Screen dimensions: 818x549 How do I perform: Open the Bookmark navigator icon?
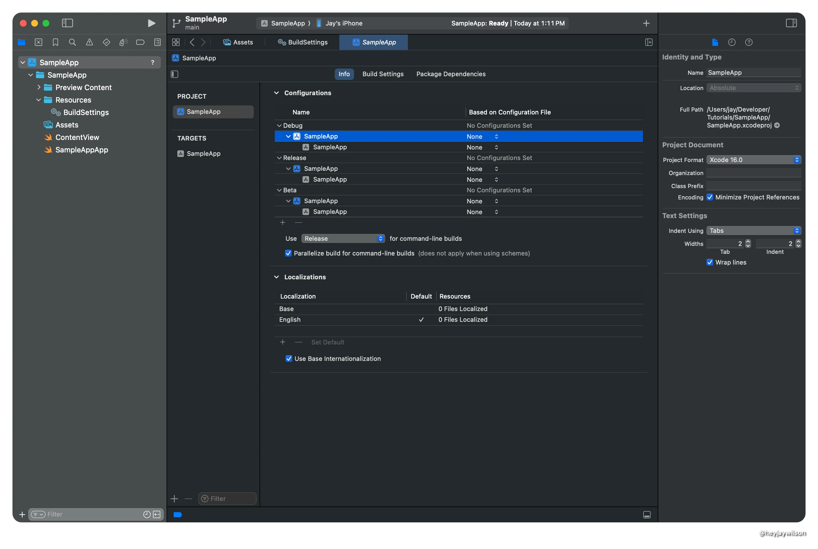click(55, 42)
